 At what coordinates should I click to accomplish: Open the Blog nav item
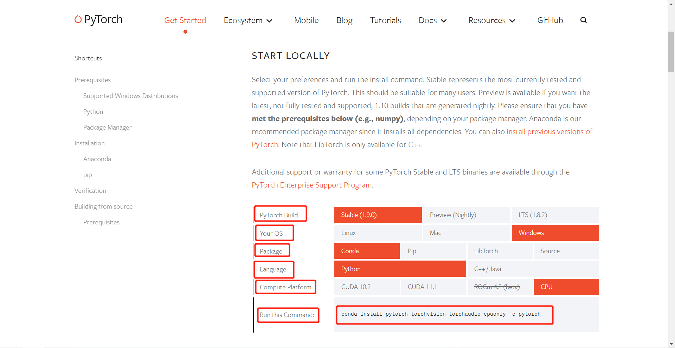pyautogui.click(x=345, y=20)
